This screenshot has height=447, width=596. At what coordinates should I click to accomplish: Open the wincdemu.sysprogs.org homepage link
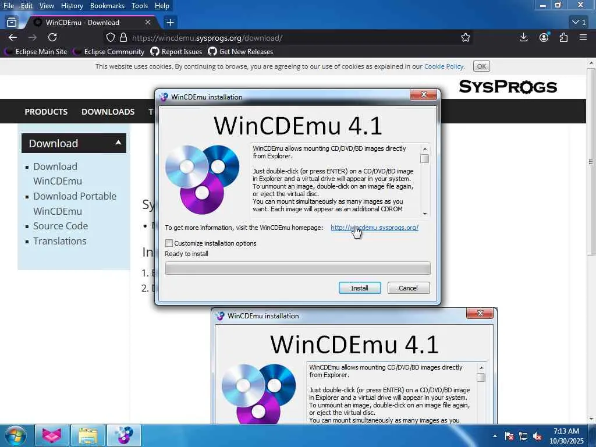[x=374, y=228]
